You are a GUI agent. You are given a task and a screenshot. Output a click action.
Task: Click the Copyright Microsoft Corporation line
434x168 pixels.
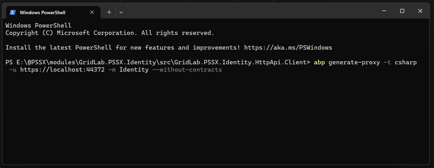pos(110,33)
